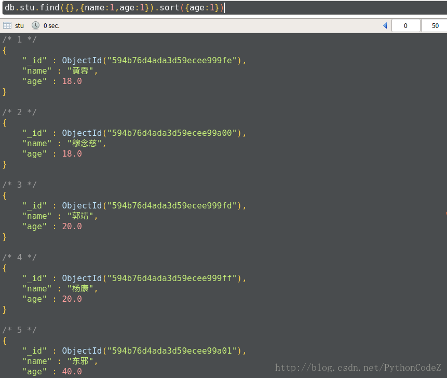This screenshot has width=447, height=378.
Task: Click the name value "穆念慈"
Action: [x=85, y=144]
